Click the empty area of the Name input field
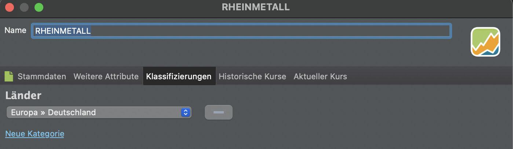The height and width of the screenshot is (149, 513). coord(271,31)
